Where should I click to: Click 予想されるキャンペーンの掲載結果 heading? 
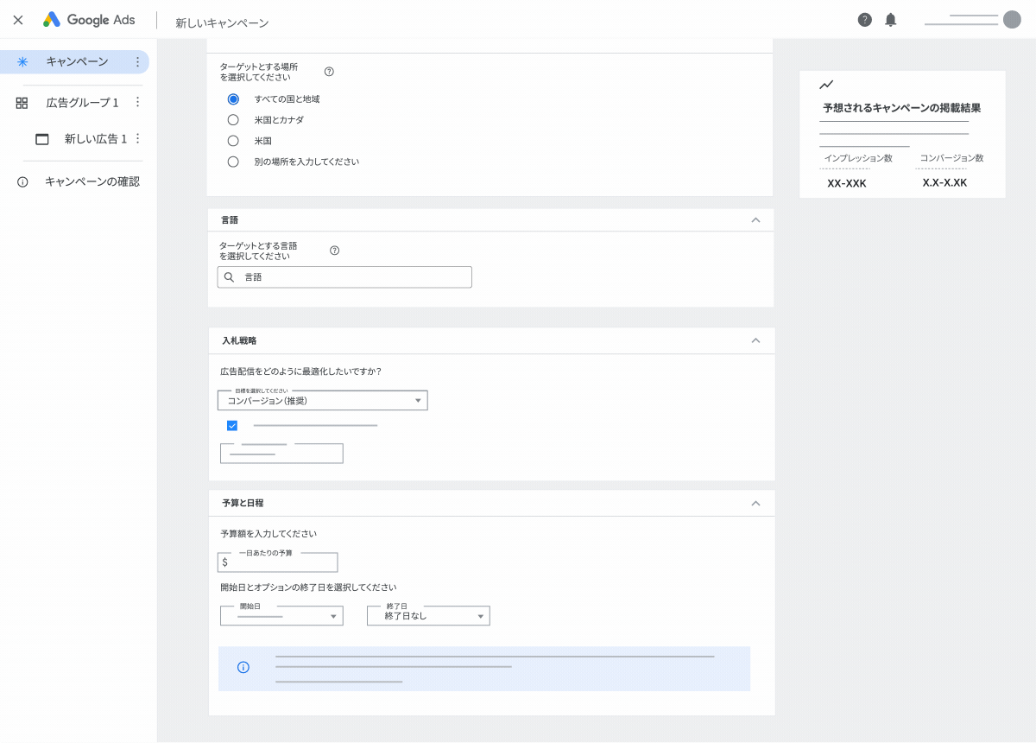click(x=901, y=109)
